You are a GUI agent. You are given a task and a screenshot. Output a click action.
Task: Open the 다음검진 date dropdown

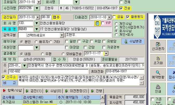click(x=109, y=17)
